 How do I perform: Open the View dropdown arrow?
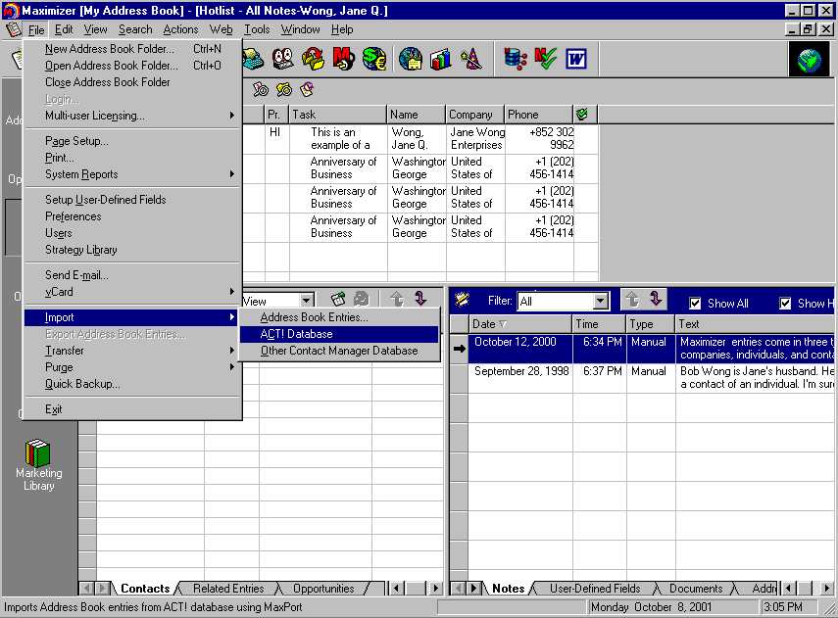tap(307, 302)
